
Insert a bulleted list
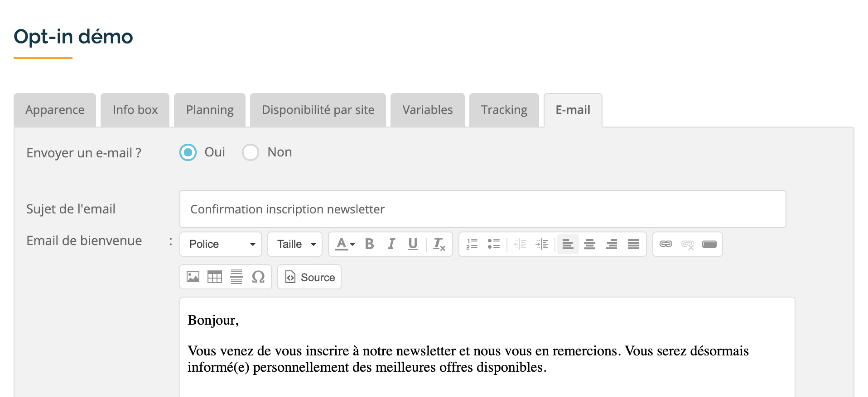(x=494, y=244)
